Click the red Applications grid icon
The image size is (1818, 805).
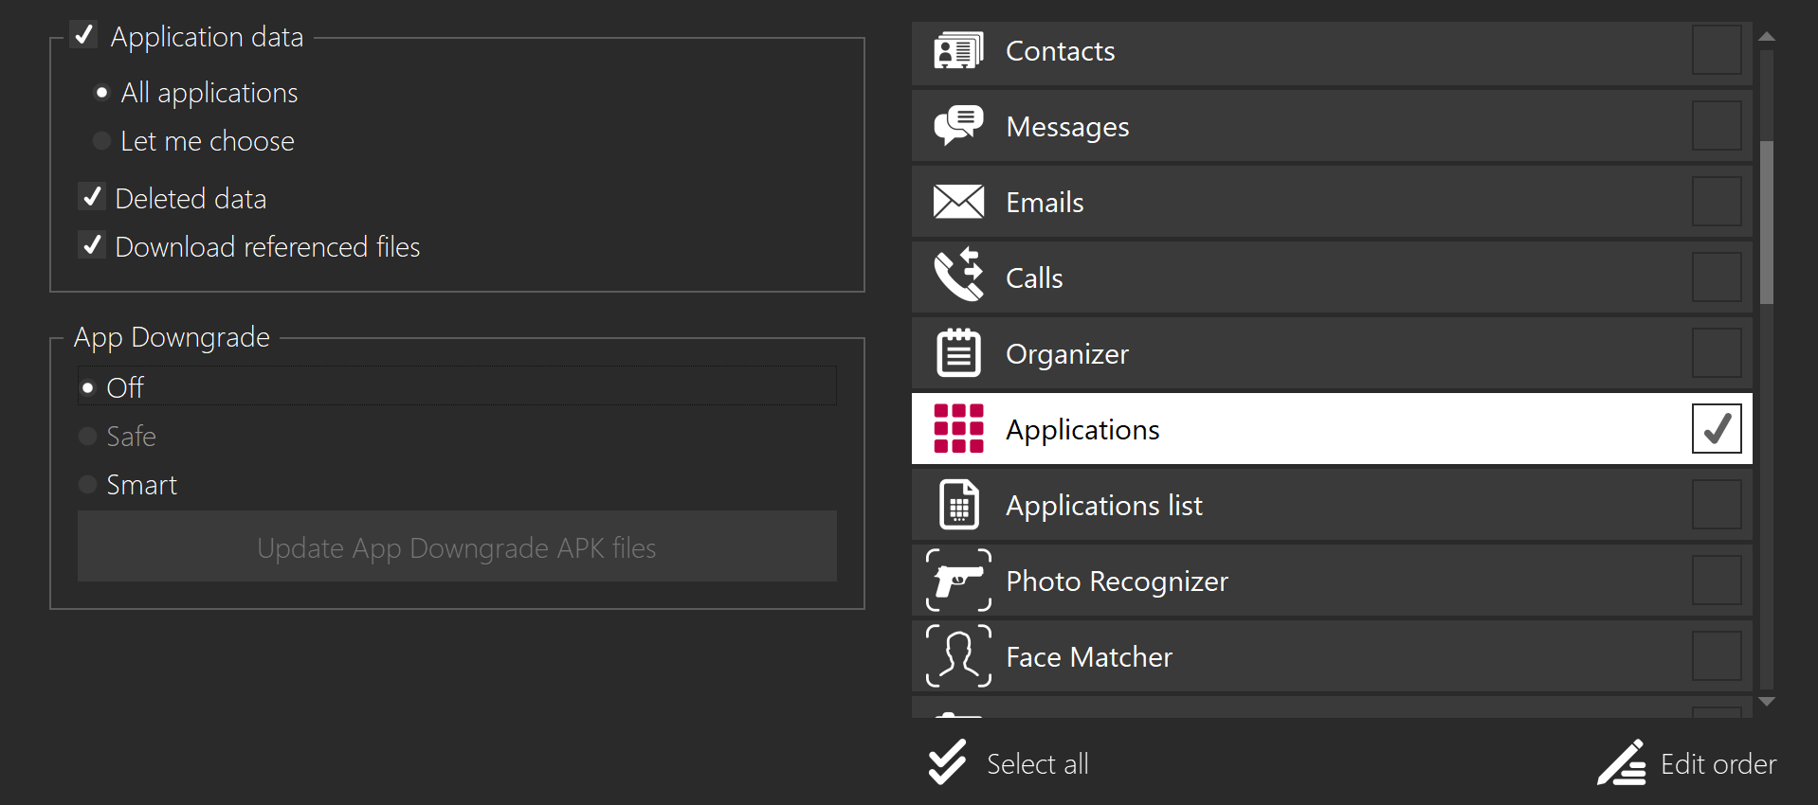tap(958, 429)
